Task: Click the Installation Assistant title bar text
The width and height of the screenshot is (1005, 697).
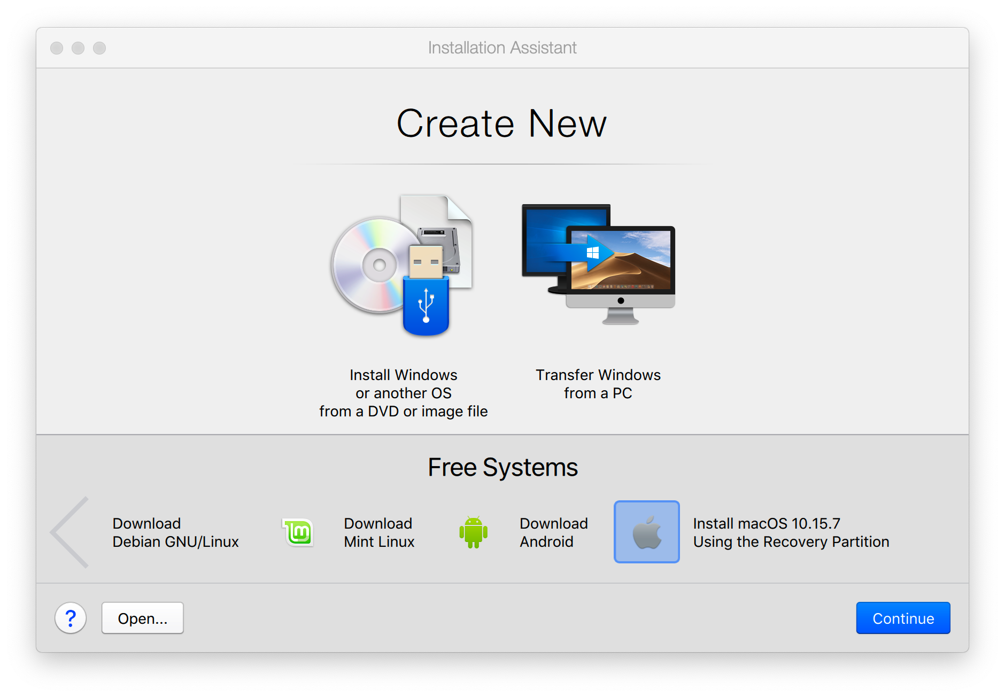Action: 502,48
